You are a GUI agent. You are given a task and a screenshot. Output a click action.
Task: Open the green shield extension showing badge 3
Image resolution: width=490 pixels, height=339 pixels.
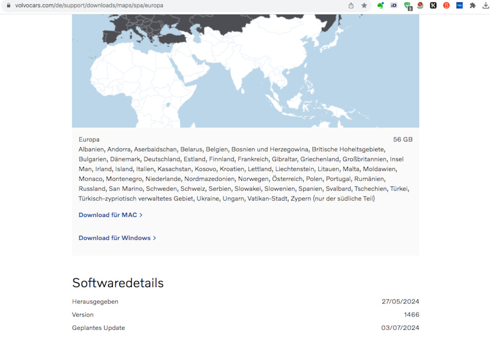coord(407,5)
